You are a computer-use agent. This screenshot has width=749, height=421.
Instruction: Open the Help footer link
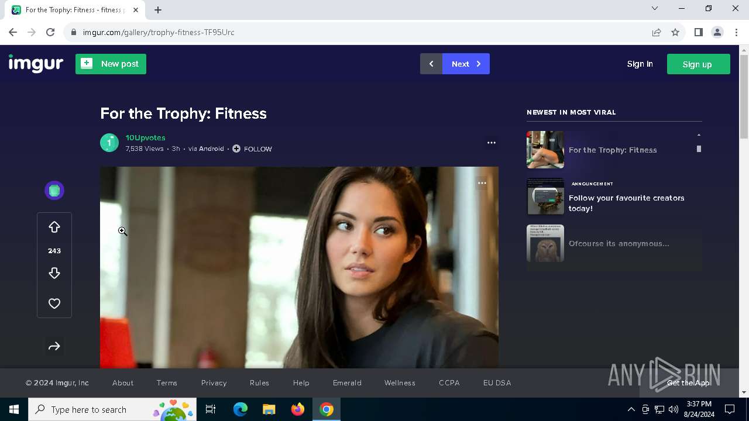click(301, 383)
